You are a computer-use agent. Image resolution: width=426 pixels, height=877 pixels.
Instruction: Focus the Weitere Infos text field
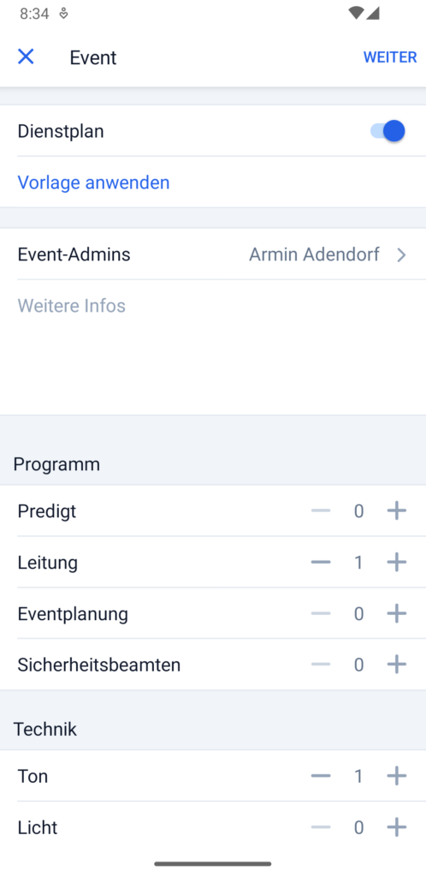click(213, 347)
